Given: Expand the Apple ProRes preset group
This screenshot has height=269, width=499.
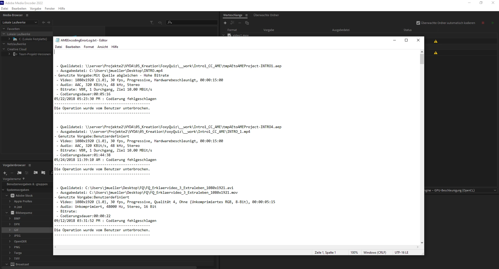Looking at the screenshot, I should pyautogui.click(x=10, y=201).
